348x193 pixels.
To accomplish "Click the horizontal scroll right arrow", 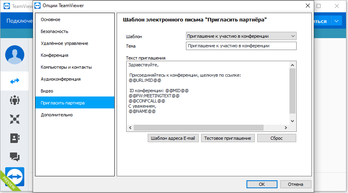I will pyautogui.click(x=286, y=128).
